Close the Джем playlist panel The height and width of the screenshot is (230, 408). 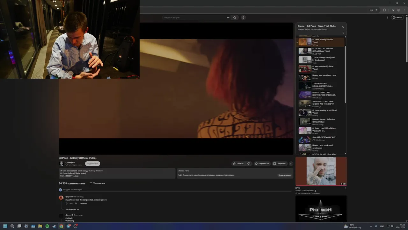pyautogui.click(x=343, y=27)
